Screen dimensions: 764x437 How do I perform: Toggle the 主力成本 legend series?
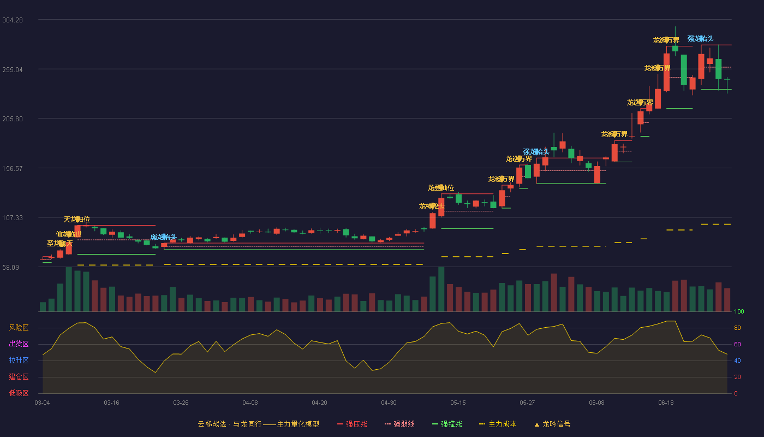coord(498,424)
